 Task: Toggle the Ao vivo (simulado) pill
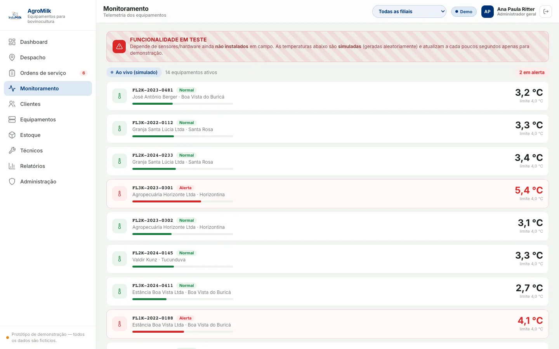[134, 73]
